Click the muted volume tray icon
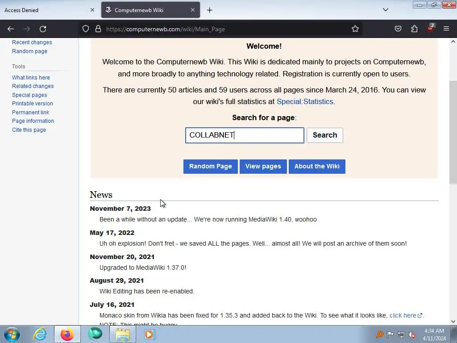This screenshot has width=457, height=343. pos(412,335)
